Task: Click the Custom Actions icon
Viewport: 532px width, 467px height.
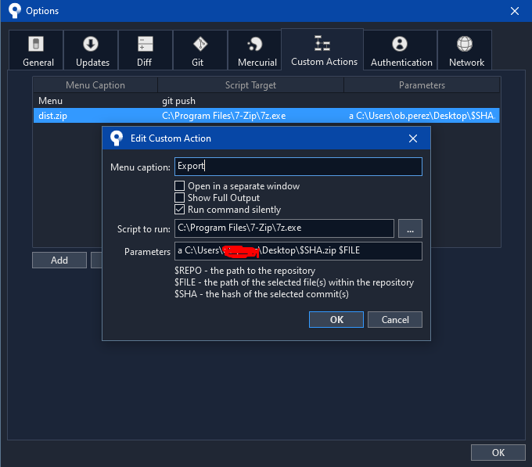Action: pyautogui.click(x=322, y=43)
